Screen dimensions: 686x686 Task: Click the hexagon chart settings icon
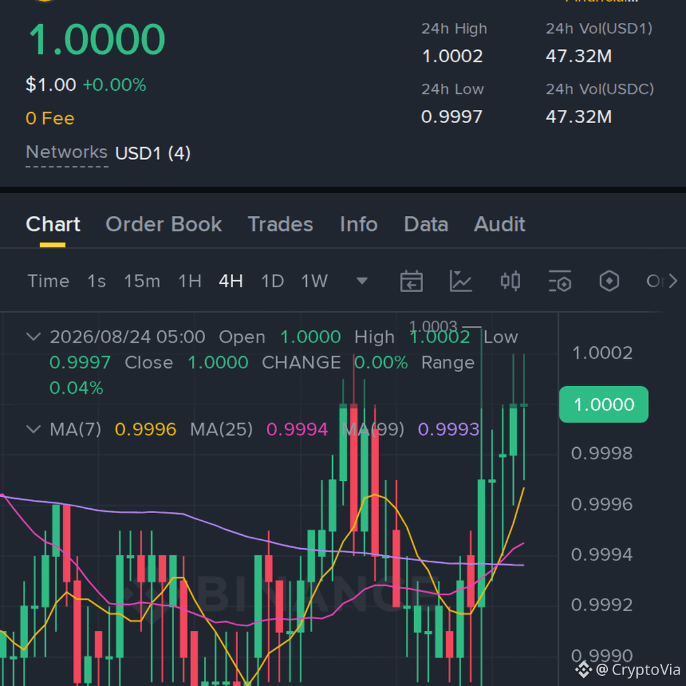pos(609,281)
